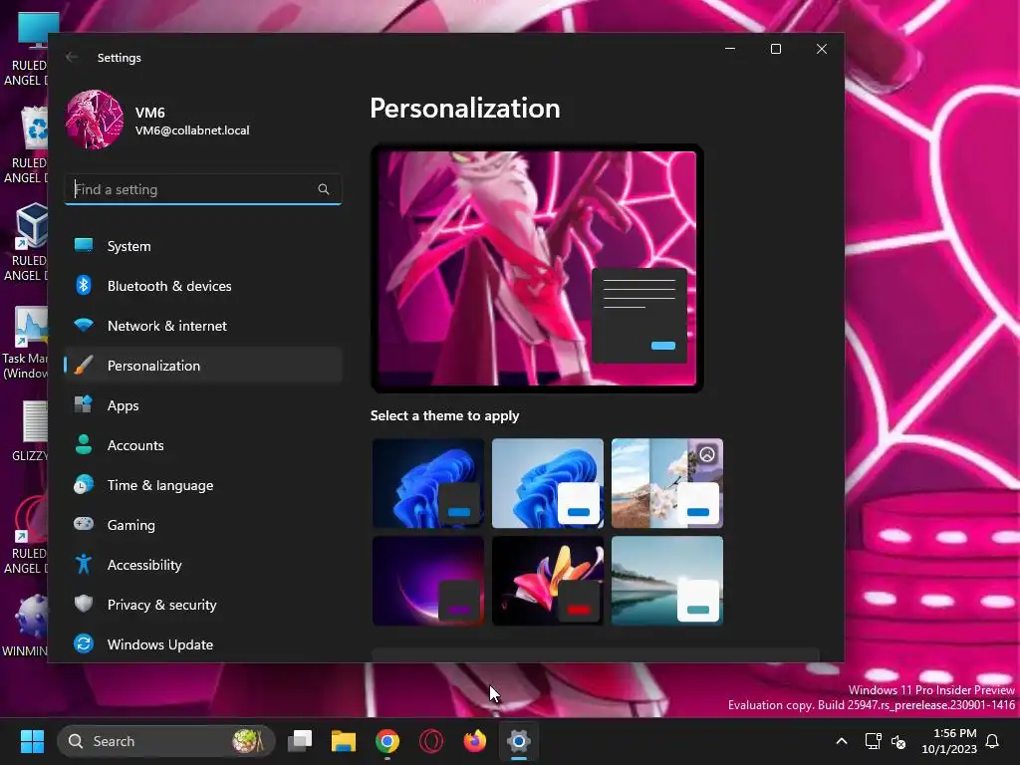Click the Time & language clock icon

tap(84, 485)
